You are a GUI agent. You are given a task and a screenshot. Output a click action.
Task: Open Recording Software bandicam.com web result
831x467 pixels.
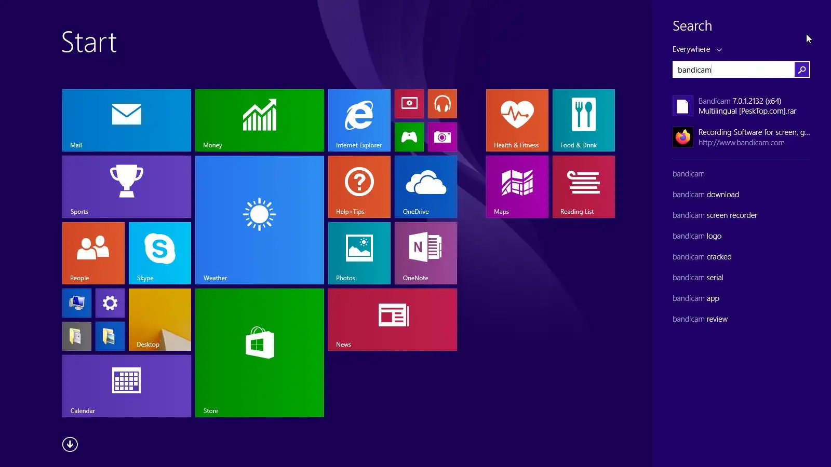(x=741, y=137)
